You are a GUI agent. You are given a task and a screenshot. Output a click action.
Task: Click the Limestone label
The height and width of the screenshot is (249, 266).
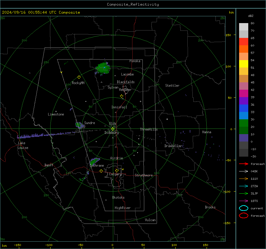pyautogui.click(x=56, y=114)
